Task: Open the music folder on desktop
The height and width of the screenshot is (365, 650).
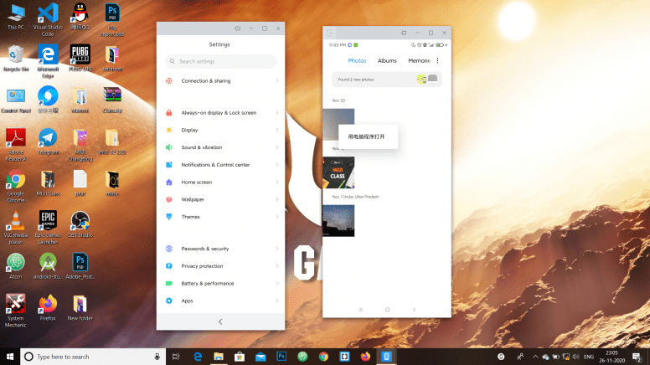Action: [x=112, y=182]
